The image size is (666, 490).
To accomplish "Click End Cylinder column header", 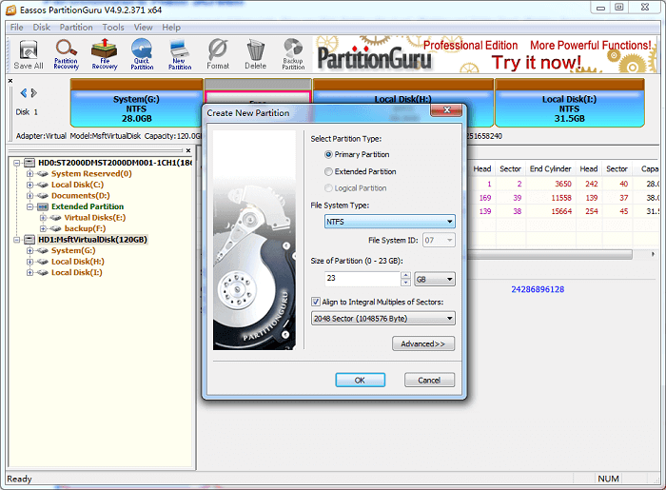I will (x=550, y=169).
